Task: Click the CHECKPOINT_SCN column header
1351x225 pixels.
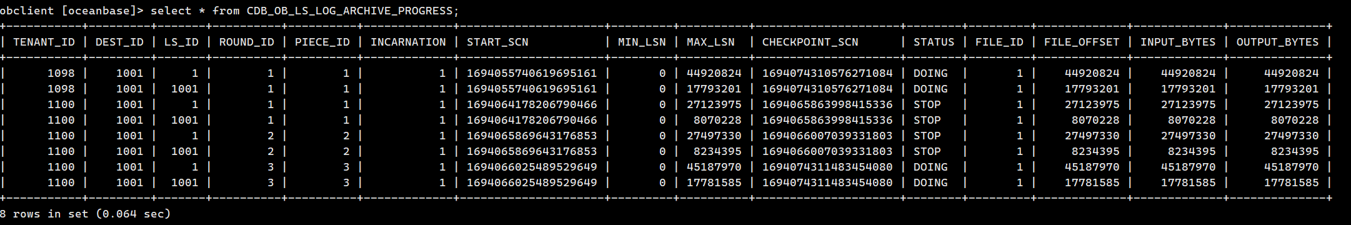Action: tap(810, 42)
